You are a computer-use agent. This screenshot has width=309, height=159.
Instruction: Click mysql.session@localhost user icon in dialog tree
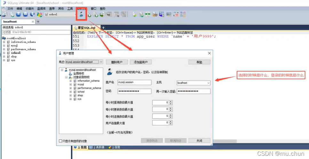[66, 70]
